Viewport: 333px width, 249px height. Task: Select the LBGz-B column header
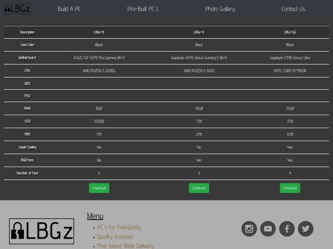[x=99, y=32]
